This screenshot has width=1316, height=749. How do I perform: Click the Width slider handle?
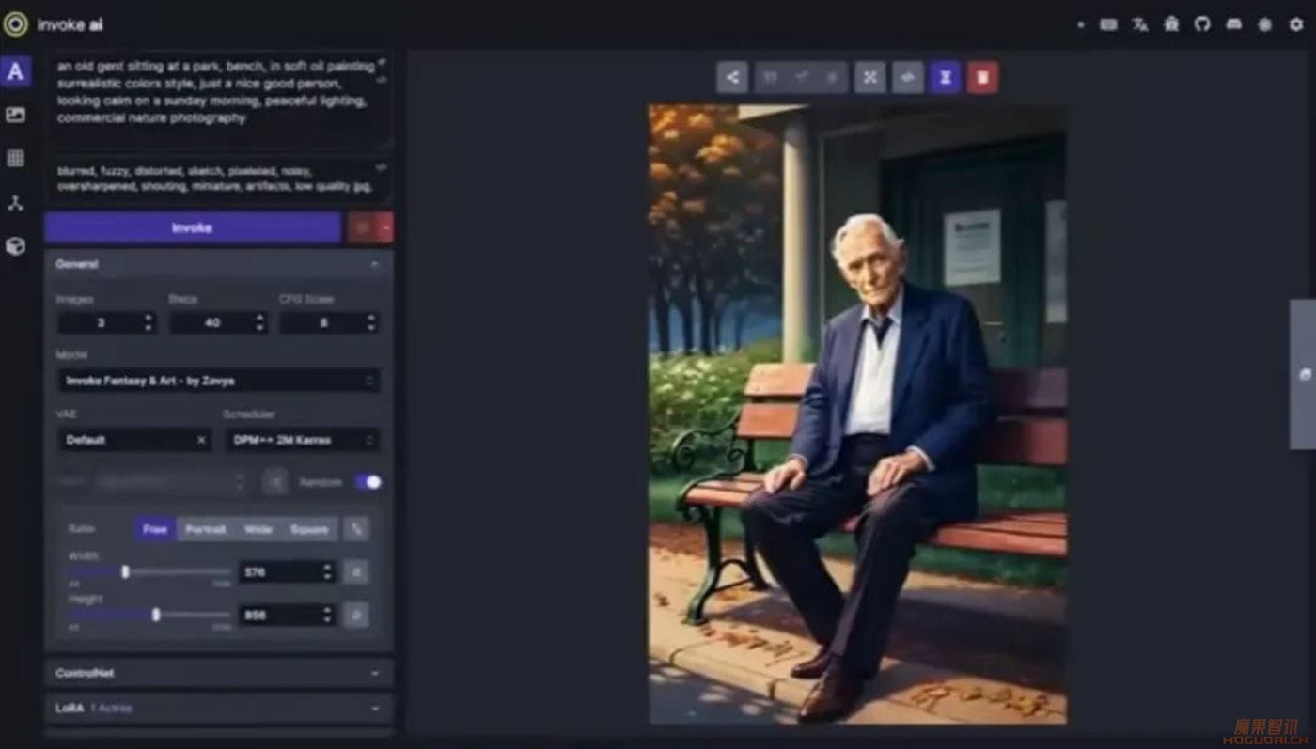[125, 571]
